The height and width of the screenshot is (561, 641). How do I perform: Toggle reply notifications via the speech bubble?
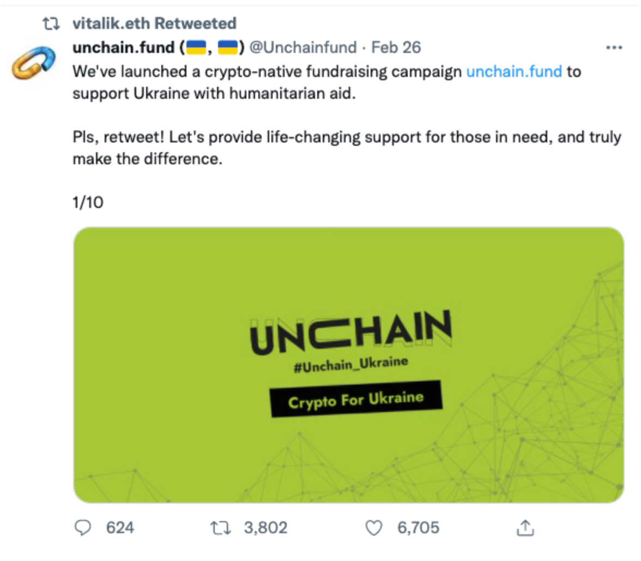[82, 528]
